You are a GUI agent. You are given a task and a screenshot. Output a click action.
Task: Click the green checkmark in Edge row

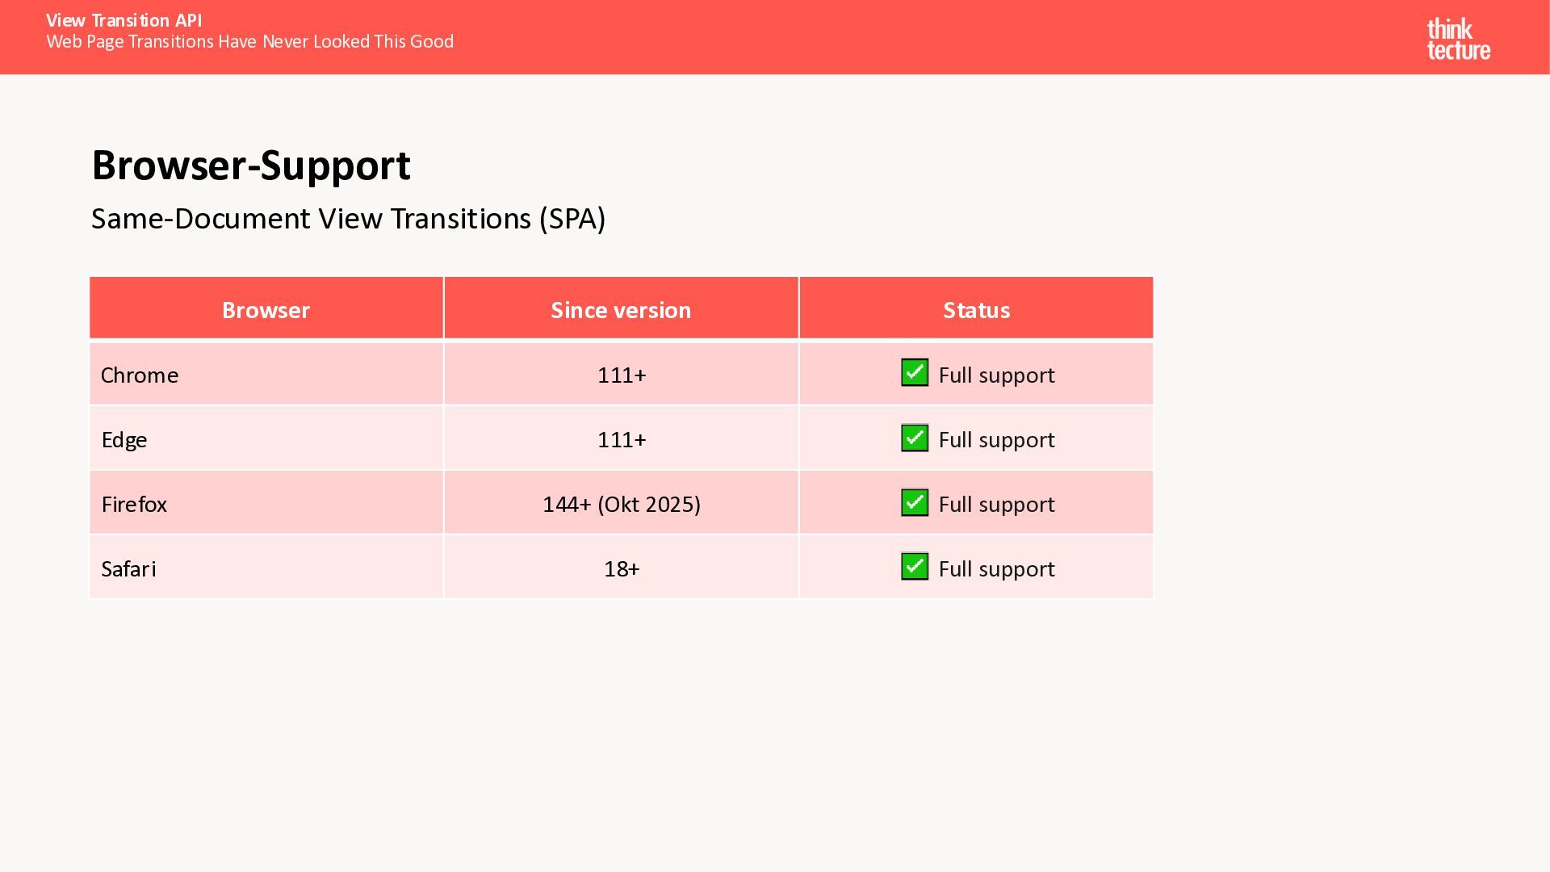[914, 438]
